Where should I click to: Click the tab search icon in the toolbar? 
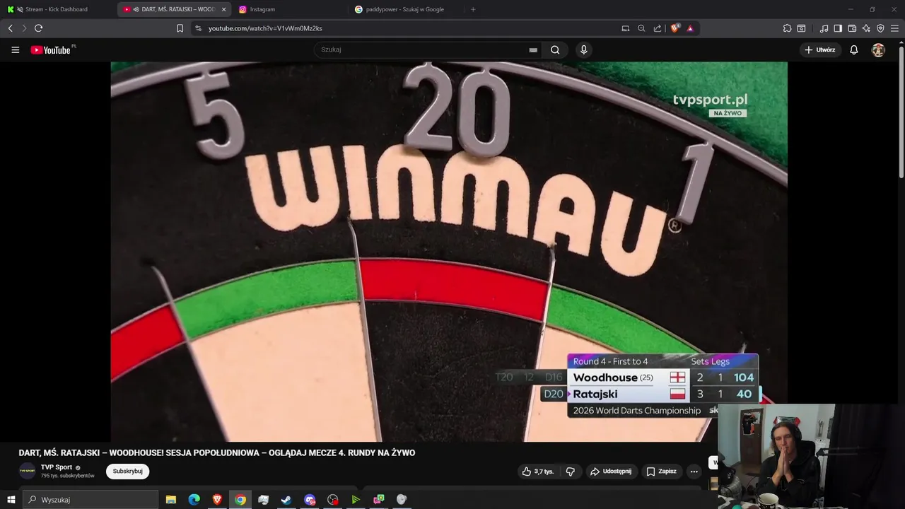coord(801,28)
